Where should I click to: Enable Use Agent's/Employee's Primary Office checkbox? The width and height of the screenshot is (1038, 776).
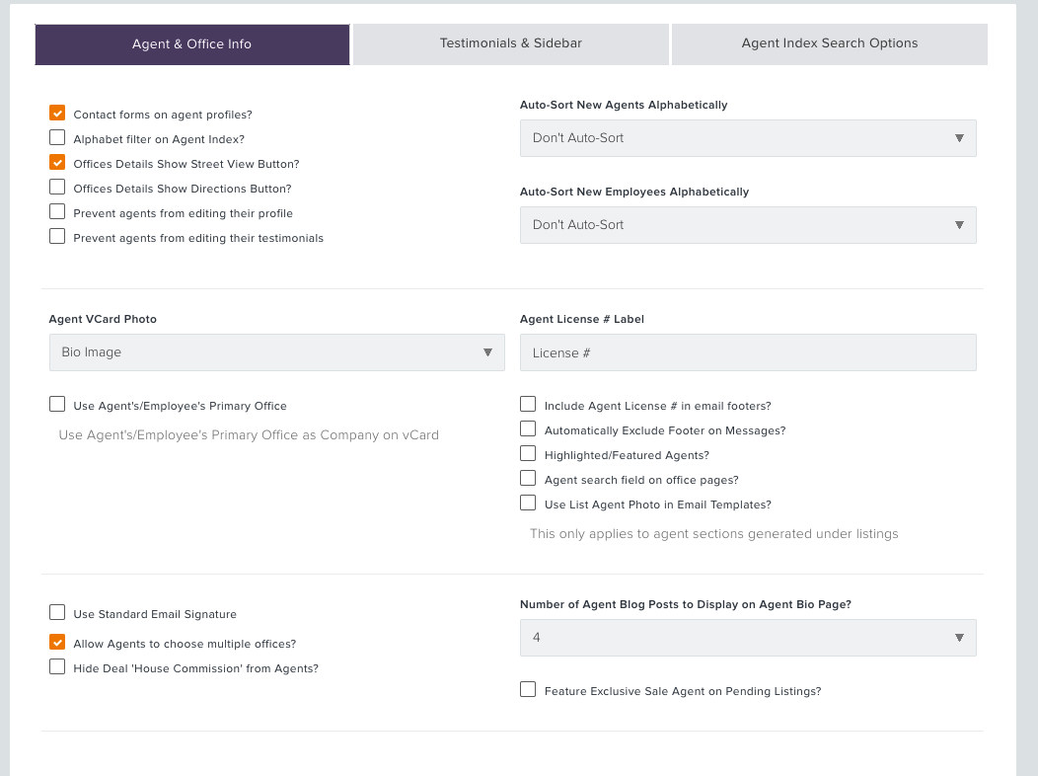(x=57, y=405)
